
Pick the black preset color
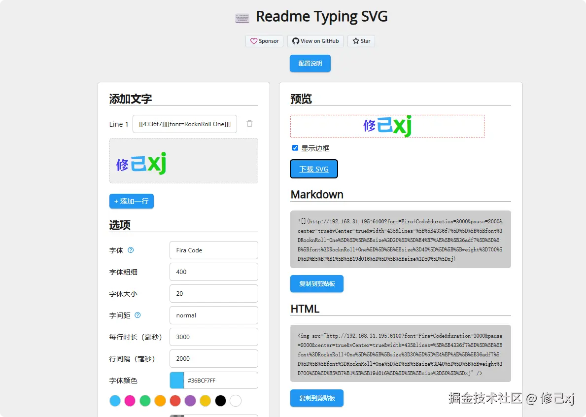click(220, 401)
